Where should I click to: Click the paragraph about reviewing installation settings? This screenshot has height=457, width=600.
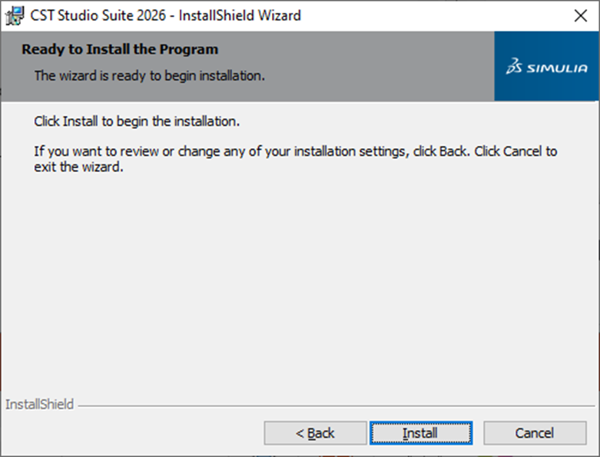pyautogui.click(x=296, y=151)
